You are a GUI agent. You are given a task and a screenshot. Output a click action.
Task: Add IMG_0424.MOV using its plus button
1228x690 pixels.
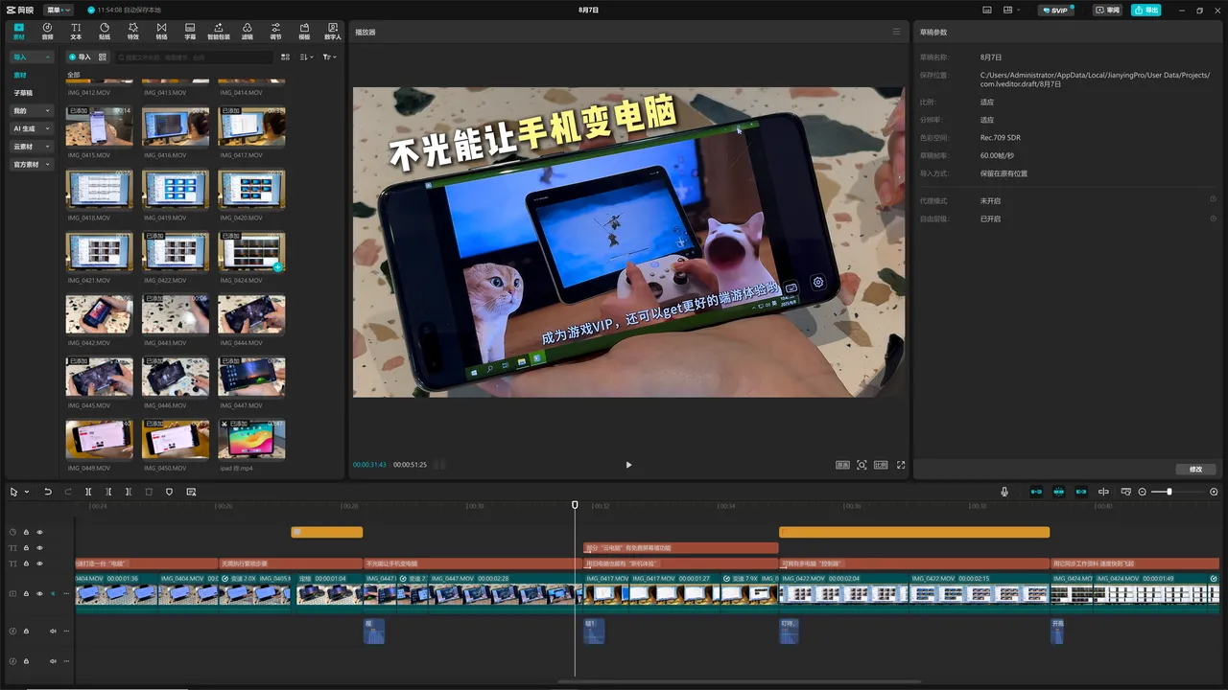[x=278, y=267]
